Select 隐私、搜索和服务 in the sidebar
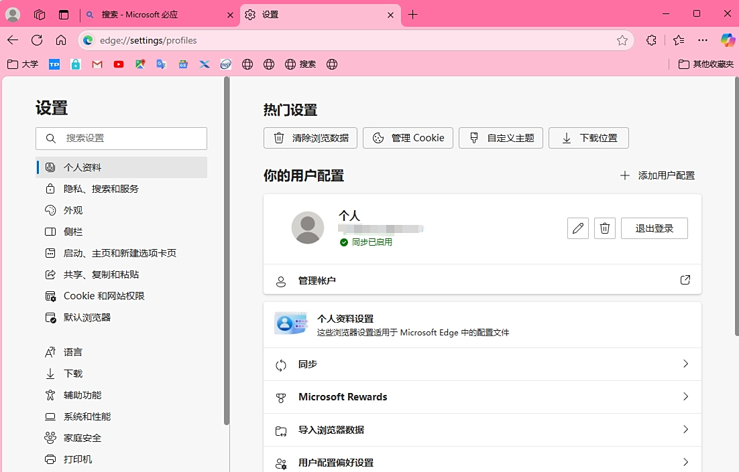739x472 pixels. [101, 189]
